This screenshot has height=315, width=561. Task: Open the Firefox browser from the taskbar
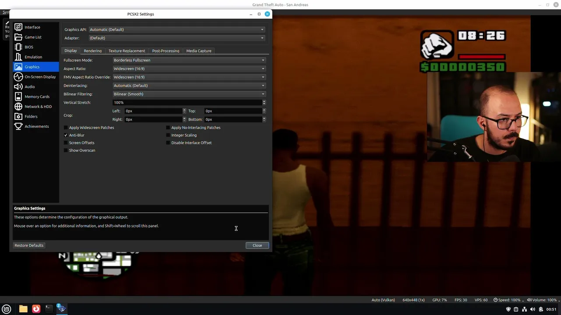(36, 309)
